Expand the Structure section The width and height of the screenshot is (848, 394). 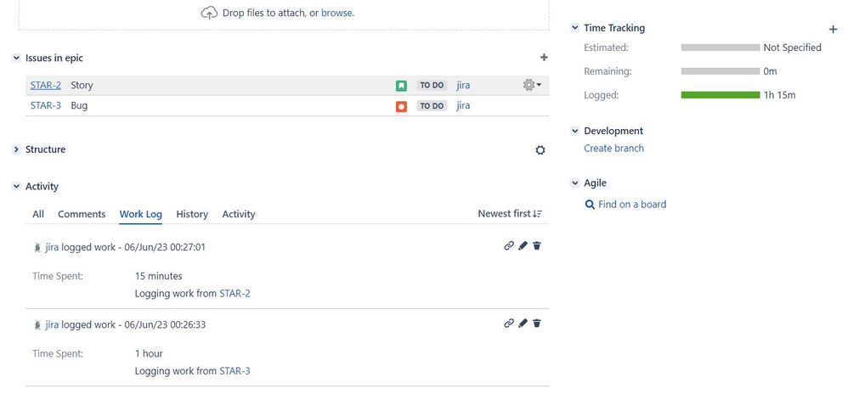point(16,149)
